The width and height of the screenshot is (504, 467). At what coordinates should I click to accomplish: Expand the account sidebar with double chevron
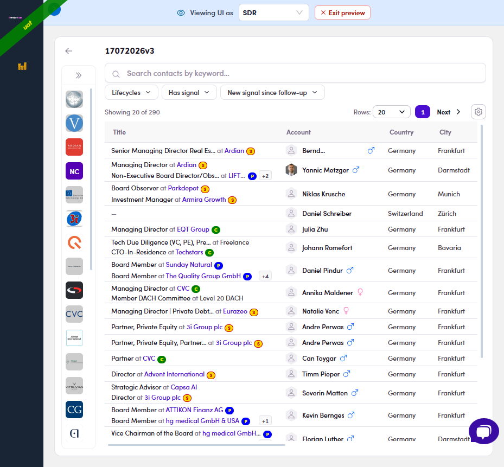79,75
